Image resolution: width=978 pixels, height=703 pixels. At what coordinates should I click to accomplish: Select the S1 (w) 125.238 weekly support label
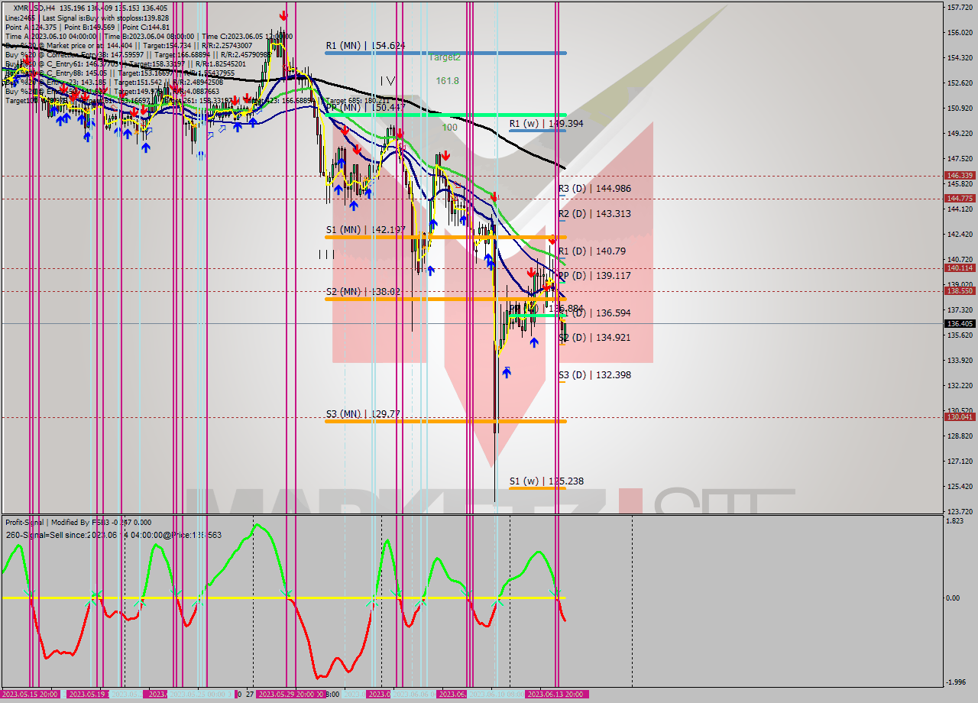pos(546,481)
